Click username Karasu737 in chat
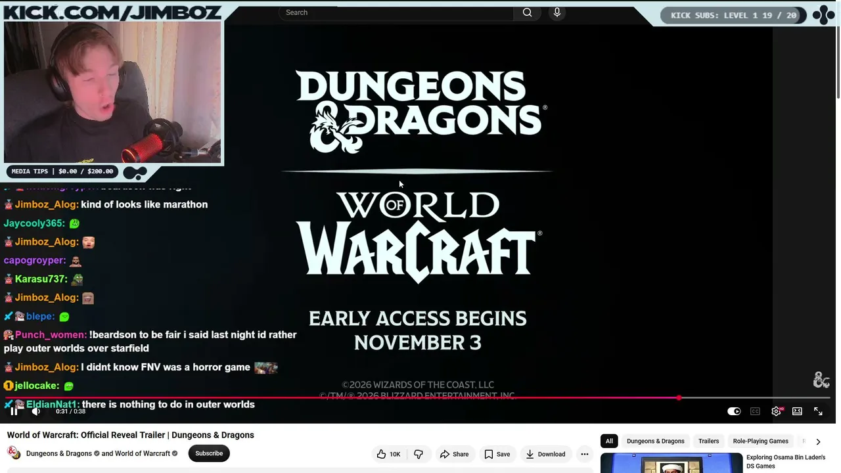This screenshot has width=841, height=473. (x=41, y=279)
